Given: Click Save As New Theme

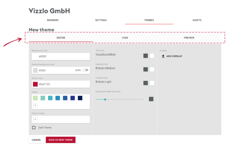Looking at the screenshot, I should pyautogui.click(x=61, y=140).
